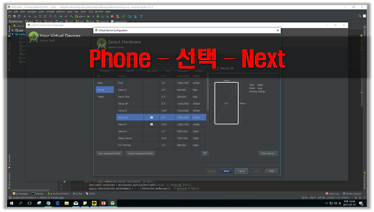Select the Phone category
The image size is (374, 212).
(x=105, y=90)
